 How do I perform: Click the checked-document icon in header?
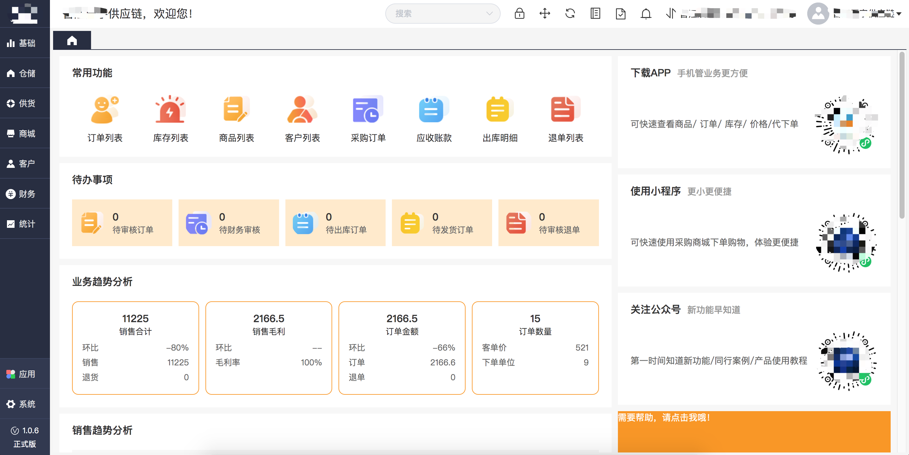(621, 14)
